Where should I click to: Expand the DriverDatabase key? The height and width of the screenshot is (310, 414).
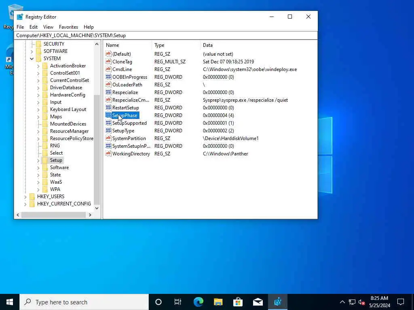[38, 88]
